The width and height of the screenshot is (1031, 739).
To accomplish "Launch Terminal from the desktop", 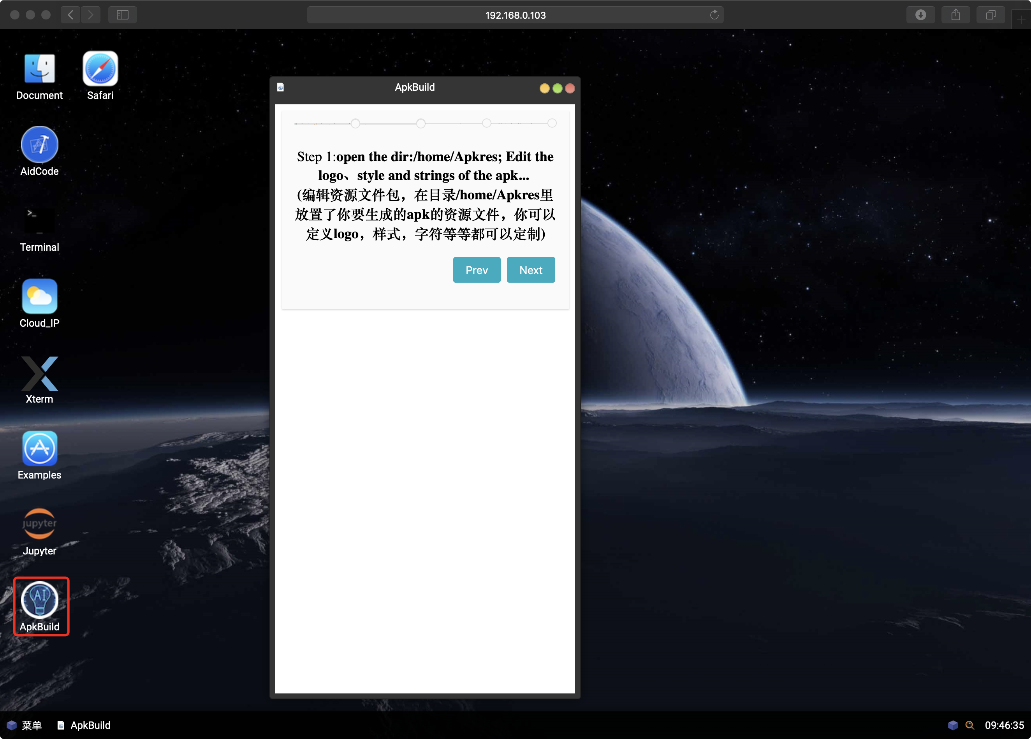I will [40, 221].
